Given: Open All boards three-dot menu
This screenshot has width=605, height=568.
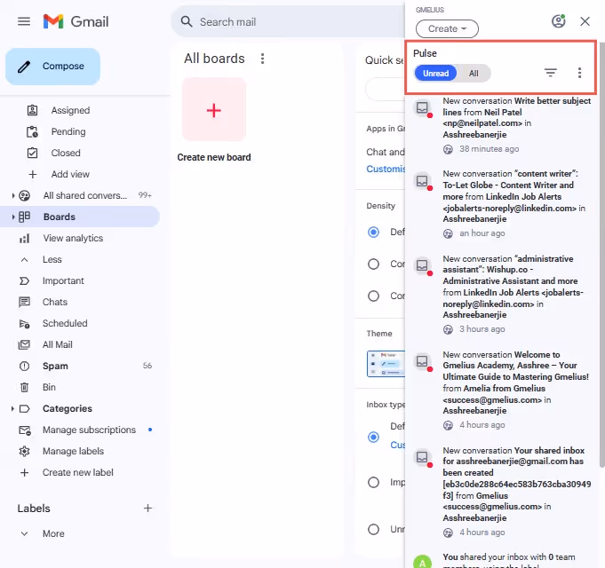Looking at the screenshot, I should [262, 59].
